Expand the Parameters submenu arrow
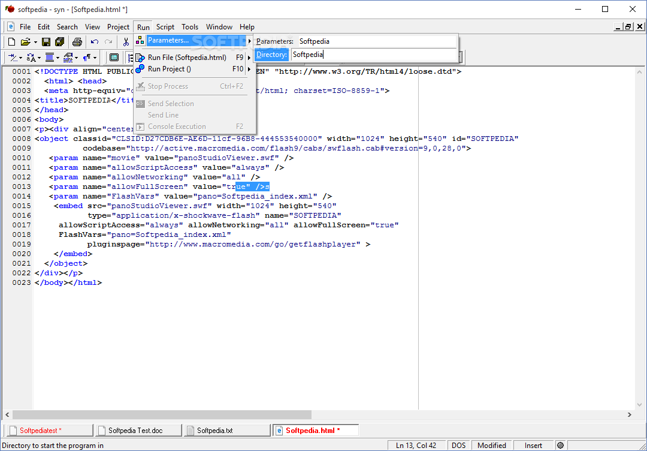This screenshot has height=451, width=647. click(x=250, y=41)
